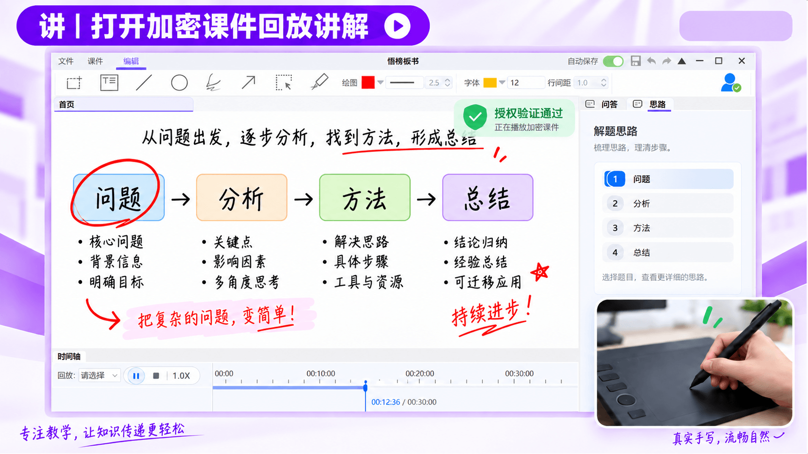This screenshot has height=454, width=808.
Task: Open the 回放 请选择 dropdown
Action: point(99,376)
